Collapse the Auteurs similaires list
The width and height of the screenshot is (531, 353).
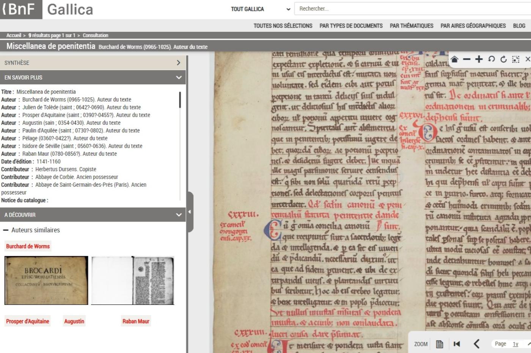pyautogui.click(x=31, y=230)
